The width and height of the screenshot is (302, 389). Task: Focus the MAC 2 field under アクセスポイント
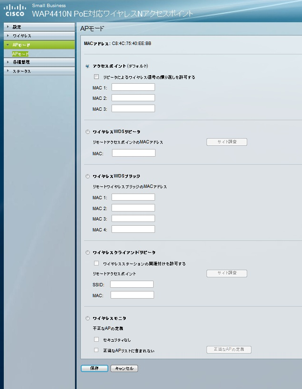pos(133,98)
